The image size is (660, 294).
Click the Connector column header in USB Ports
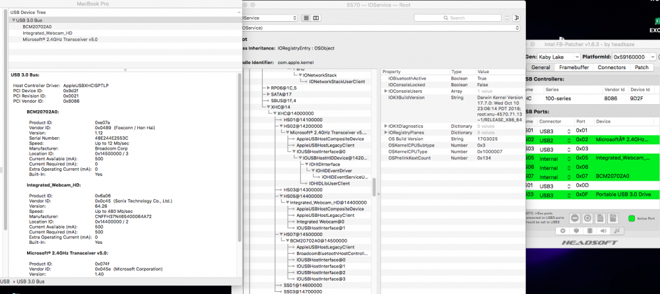[x=555, y=121]
